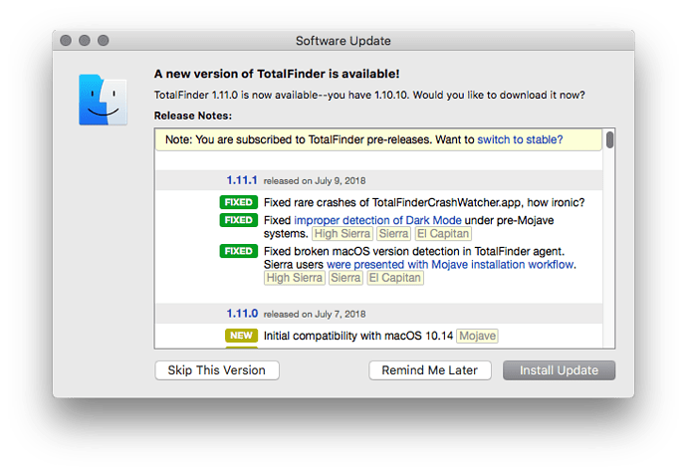Click El Capitan tag under Dark Mode fix
Screen dimensions: 687x473
coord(443,234)
